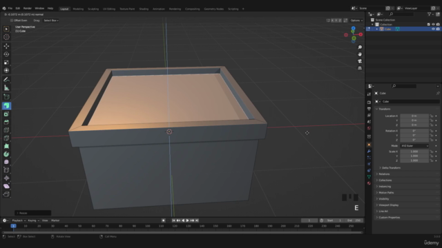Open the Object Data green triangle tab
Screen dimensions: 442x248
[x=369, y=176]
